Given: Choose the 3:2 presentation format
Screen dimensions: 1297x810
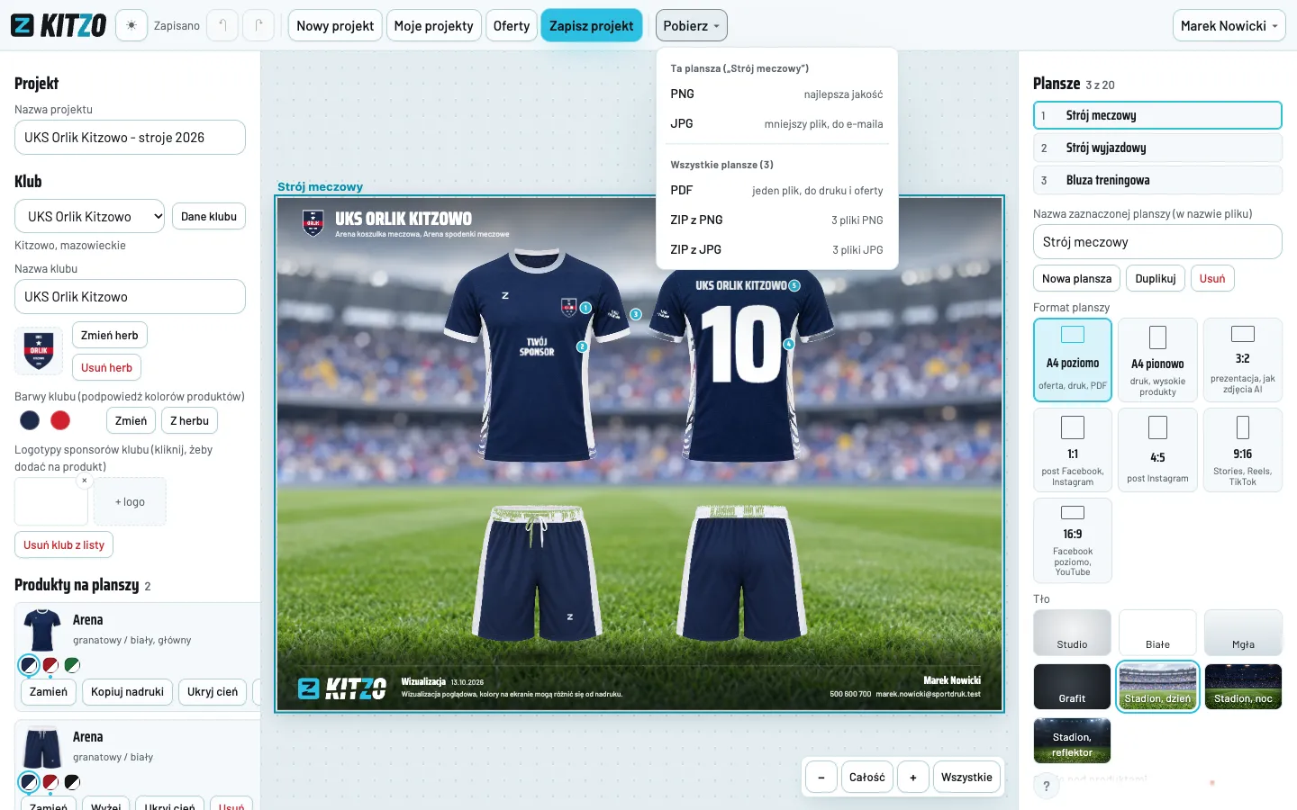Looking at the screenshot, I should tap(1243, 360).
